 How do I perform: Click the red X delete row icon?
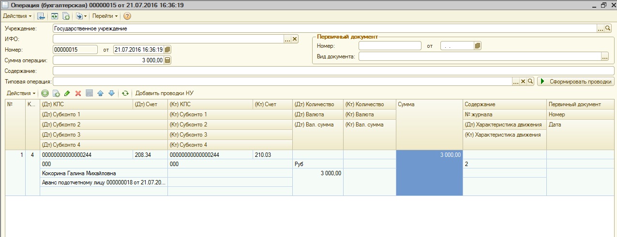click(78, 93)
